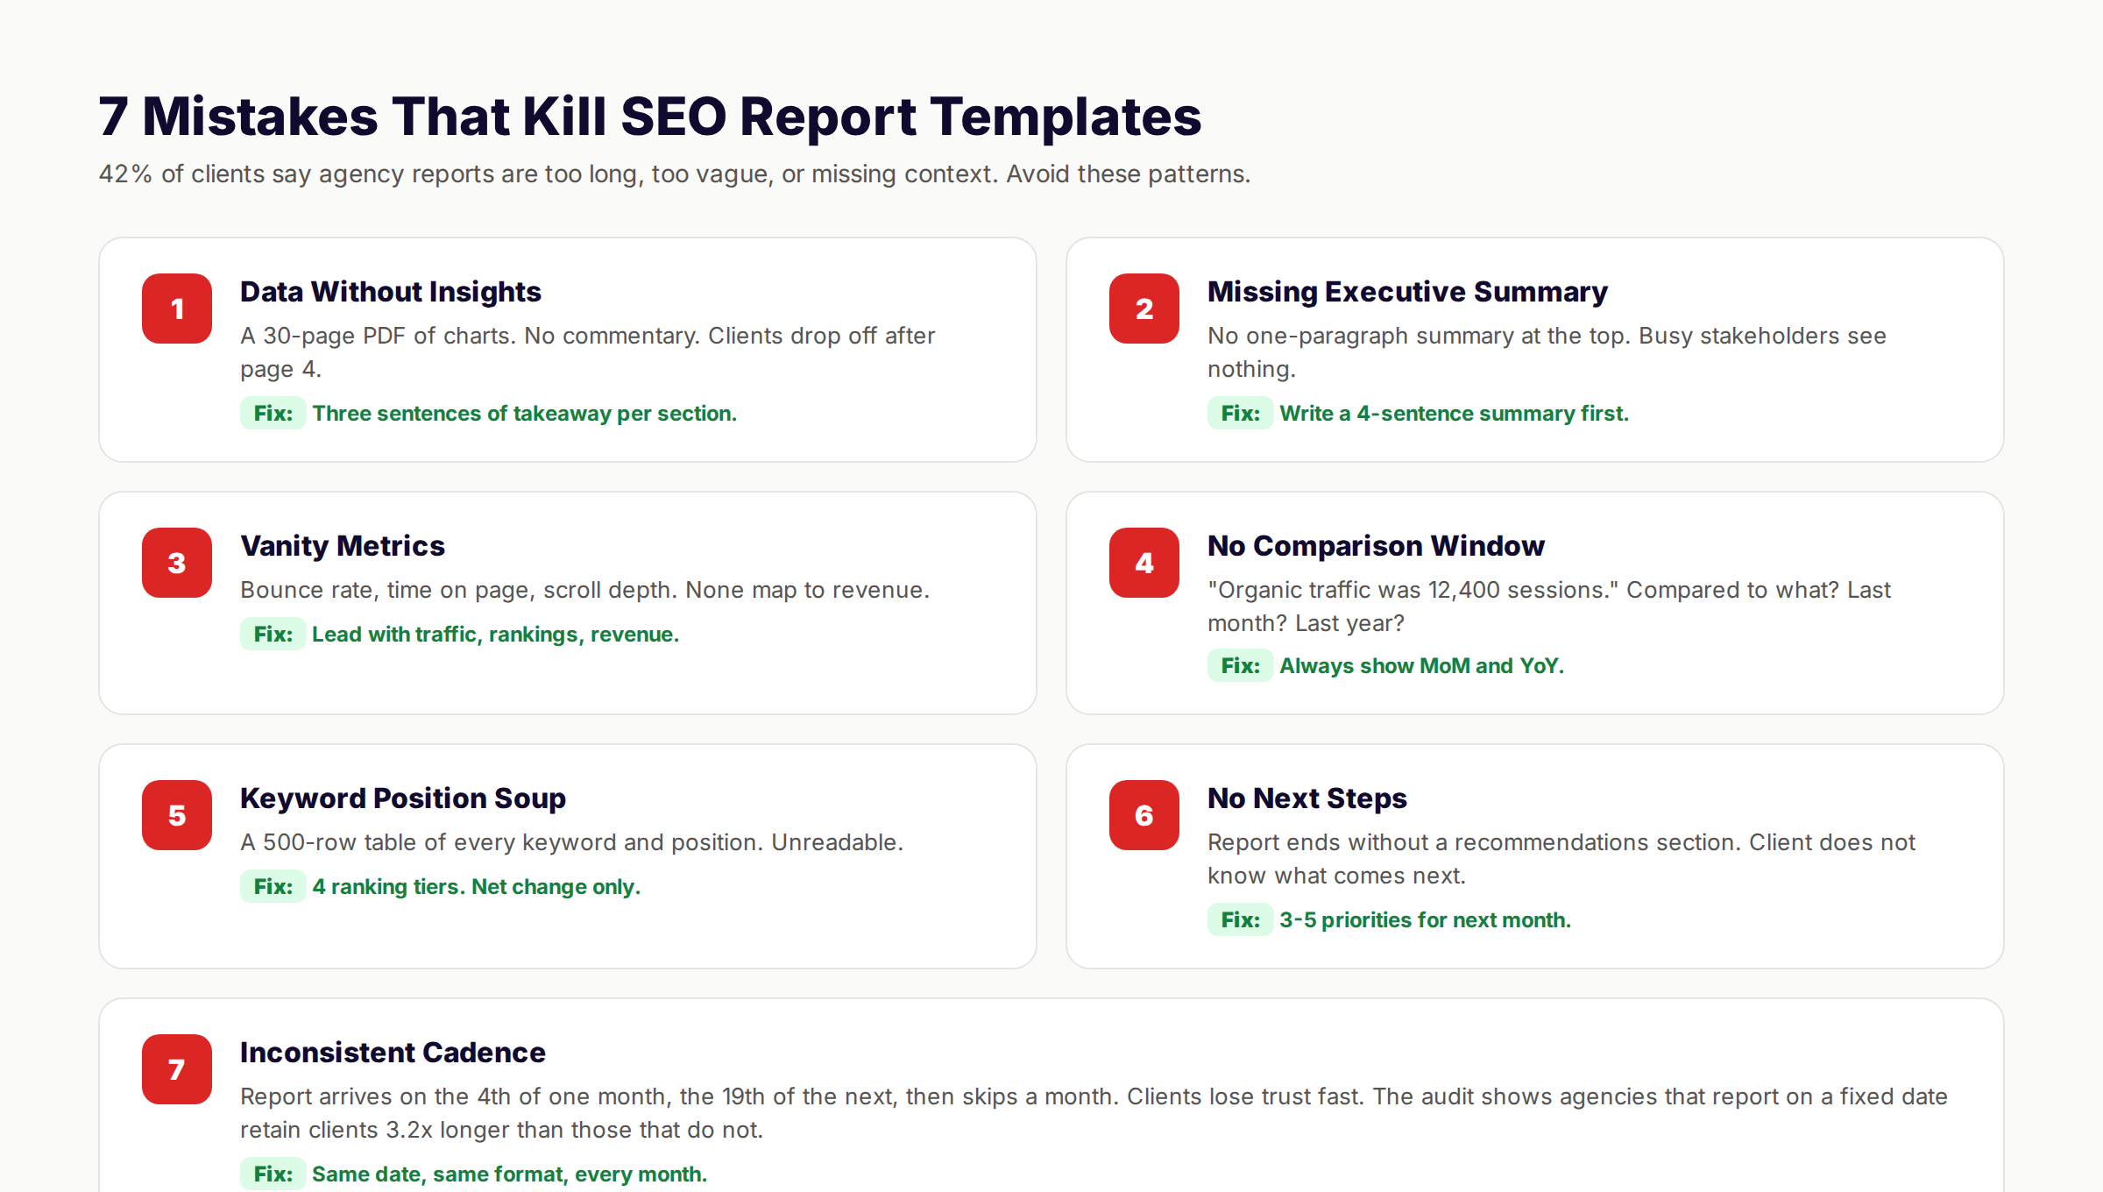The width and height of the screenshot is (2103, 1192).
Task: Click the 'Keyword Position Soup' heading
Action: pyautogui.click(x=403, y=798)
